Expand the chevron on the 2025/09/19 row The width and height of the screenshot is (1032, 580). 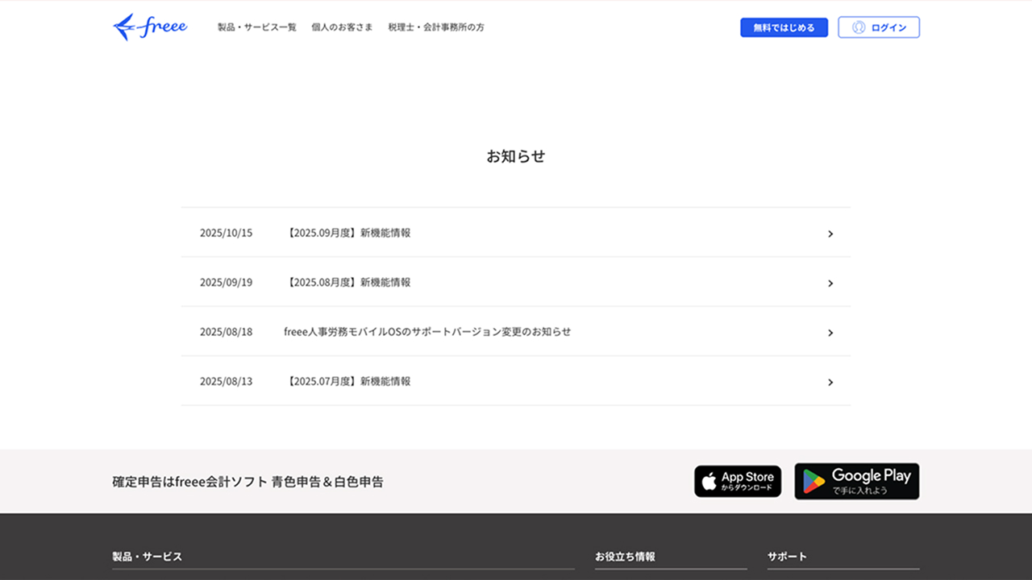pyautogui.click(x=830, y=283)
